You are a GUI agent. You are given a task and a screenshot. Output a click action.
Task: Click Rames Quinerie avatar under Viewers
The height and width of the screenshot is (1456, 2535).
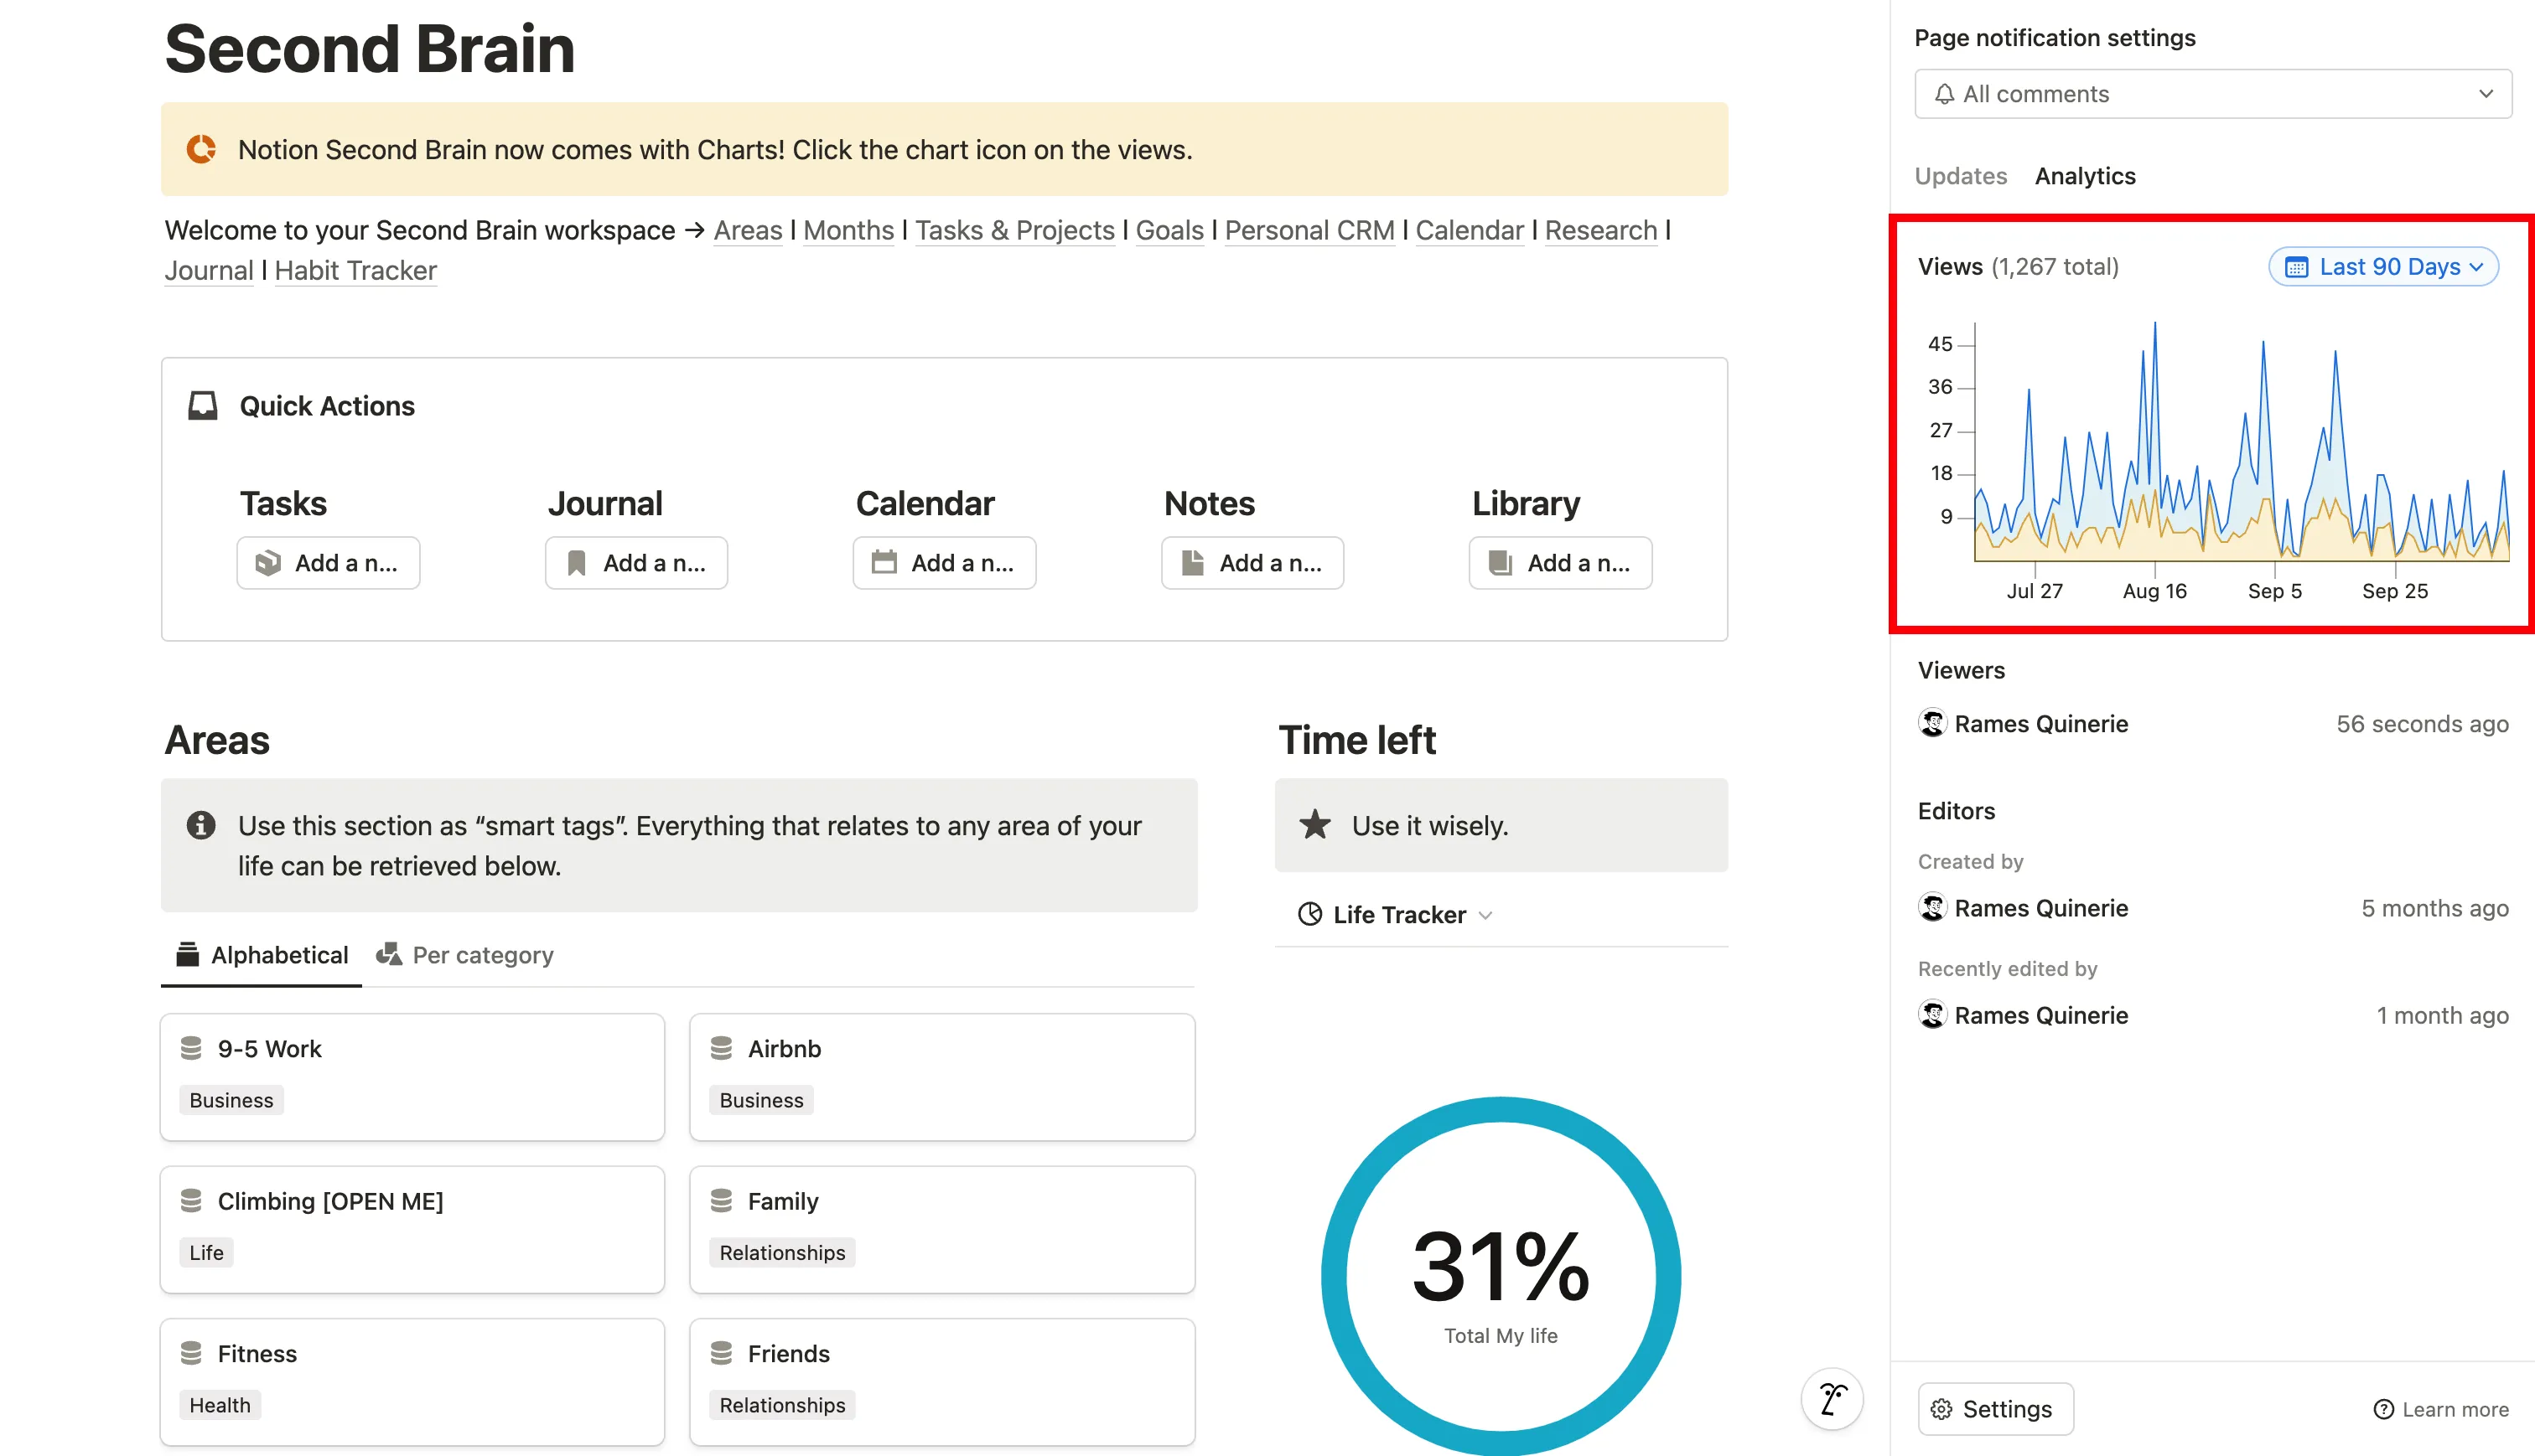coord(1933,723)
